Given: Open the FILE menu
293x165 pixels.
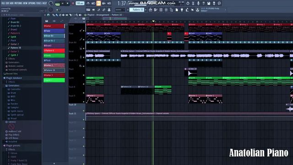Looking at the screenshot, I should pos(3,3).
